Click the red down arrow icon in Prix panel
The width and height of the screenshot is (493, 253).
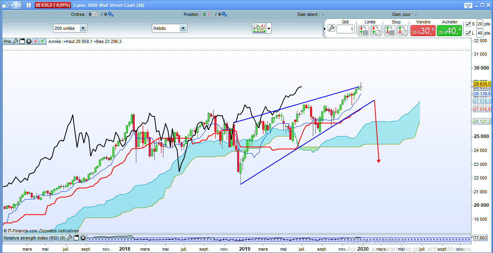tap(35, 41)
